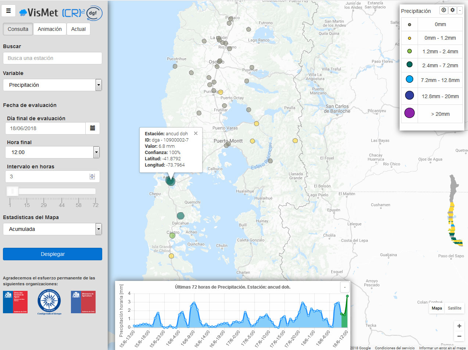Open the hamburger menu
The image size is (468, 350).
pos(8,11)
